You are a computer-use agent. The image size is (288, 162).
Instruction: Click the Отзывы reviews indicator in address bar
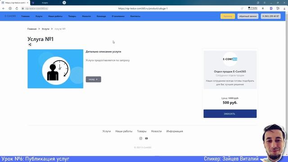pyautogui.click(x=253, y=8)
